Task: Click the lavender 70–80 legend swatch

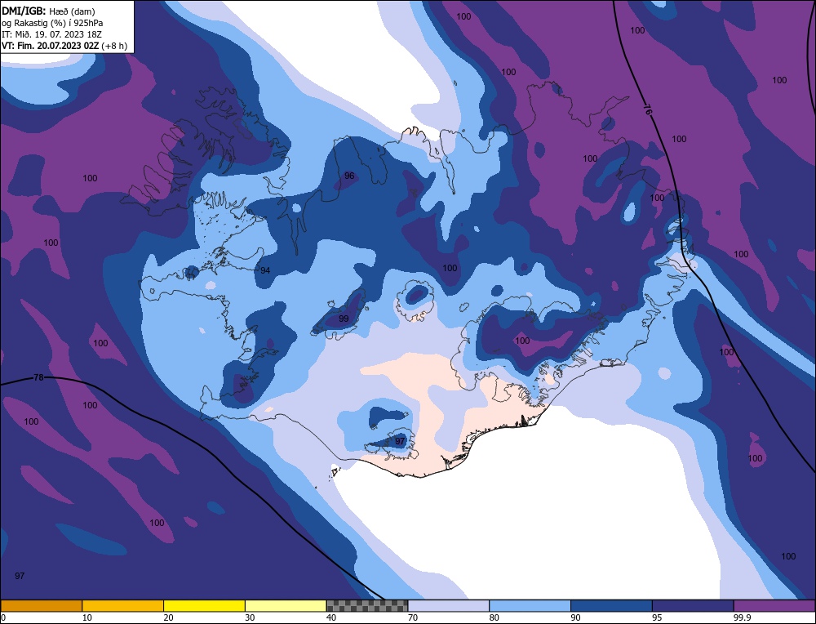Action: click(449, 606)
